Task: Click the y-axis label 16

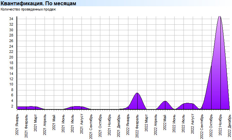Action: coord(11,68)
